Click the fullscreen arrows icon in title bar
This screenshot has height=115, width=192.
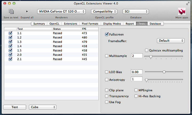click(x=187, y=4)
